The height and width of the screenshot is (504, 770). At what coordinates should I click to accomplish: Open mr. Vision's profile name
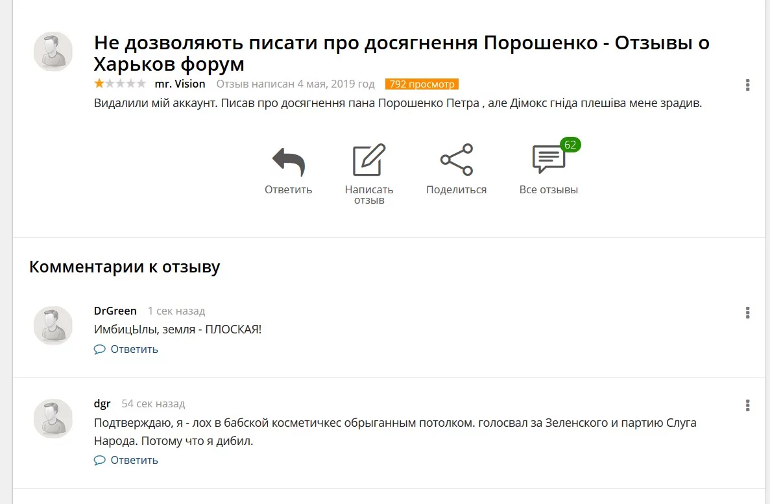[x=179, y=83]
